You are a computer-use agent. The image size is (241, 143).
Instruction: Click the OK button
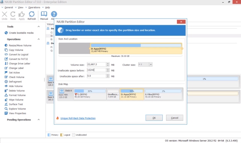pyautogui.click(x=154, y=118)
